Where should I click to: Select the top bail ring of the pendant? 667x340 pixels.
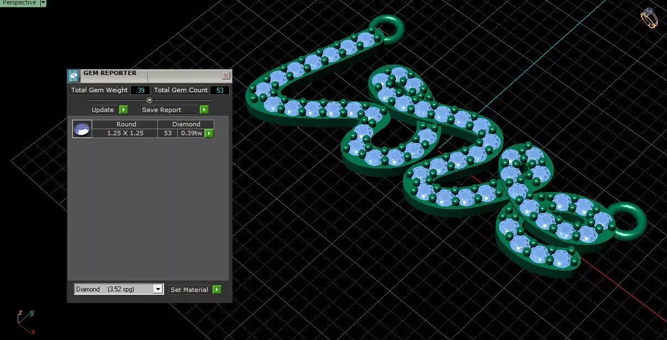(x=387, y=29)
